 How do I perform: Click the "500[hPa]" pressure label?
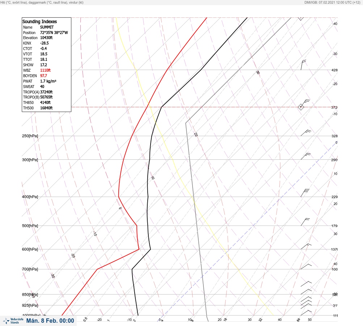tap(30, 226)
